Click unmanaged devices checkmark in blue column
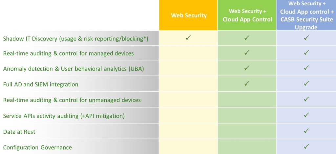 click(x=306, y=99)
